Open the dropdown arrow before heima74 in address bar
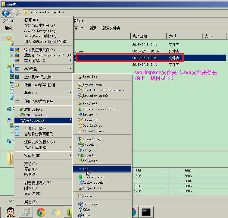Viewport: 228px width, 218px height. (31, 13)
